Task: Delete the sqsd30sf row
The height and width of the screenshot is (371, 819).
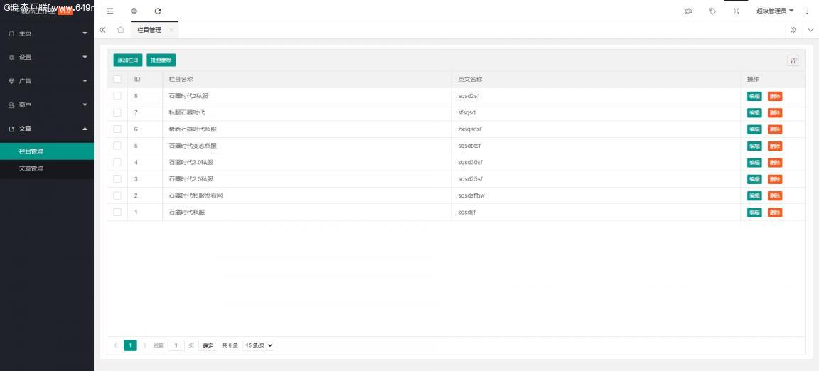Action: (x=775, y=163)
